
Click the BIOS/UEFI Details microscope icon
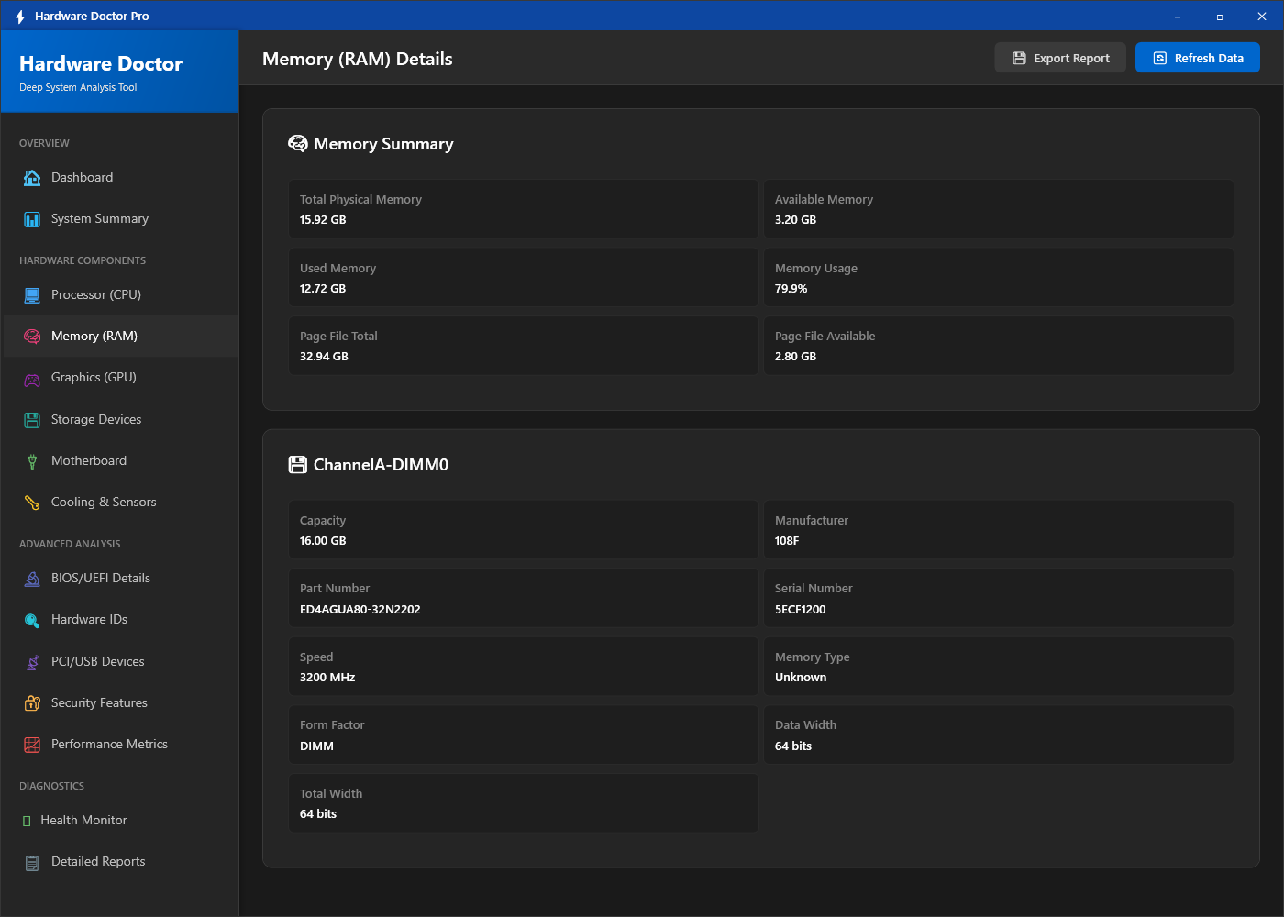pos(32,579)
